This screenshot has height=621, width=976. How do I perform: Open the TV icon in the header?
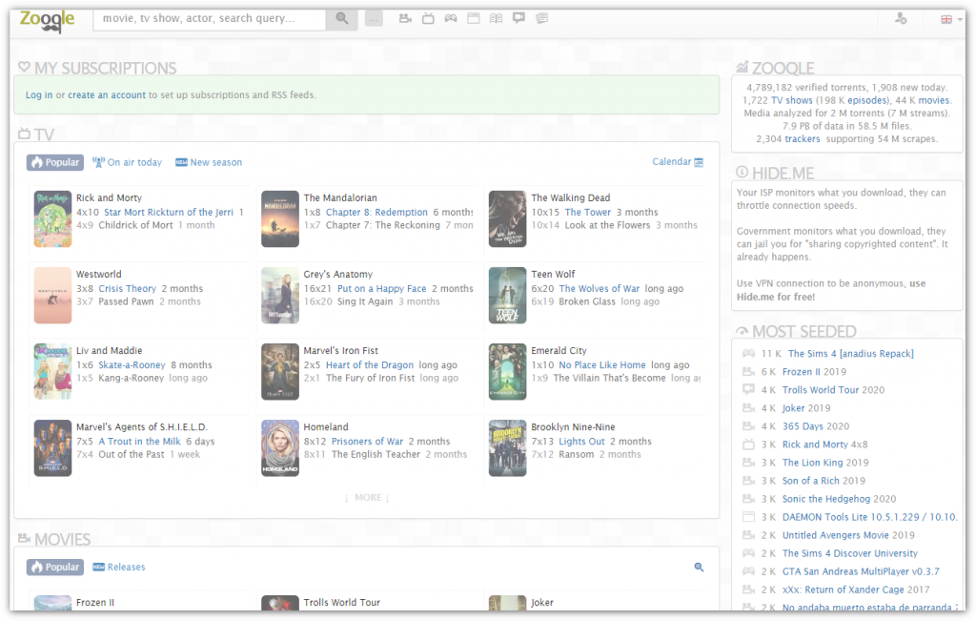point(428,19)
